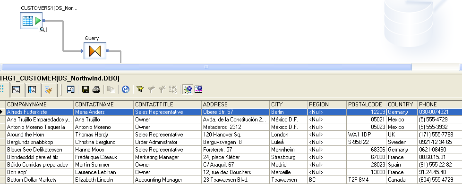Click the Laurence Lebihan contact cell
The image size is (462, 184).
[x=104, y=172]
